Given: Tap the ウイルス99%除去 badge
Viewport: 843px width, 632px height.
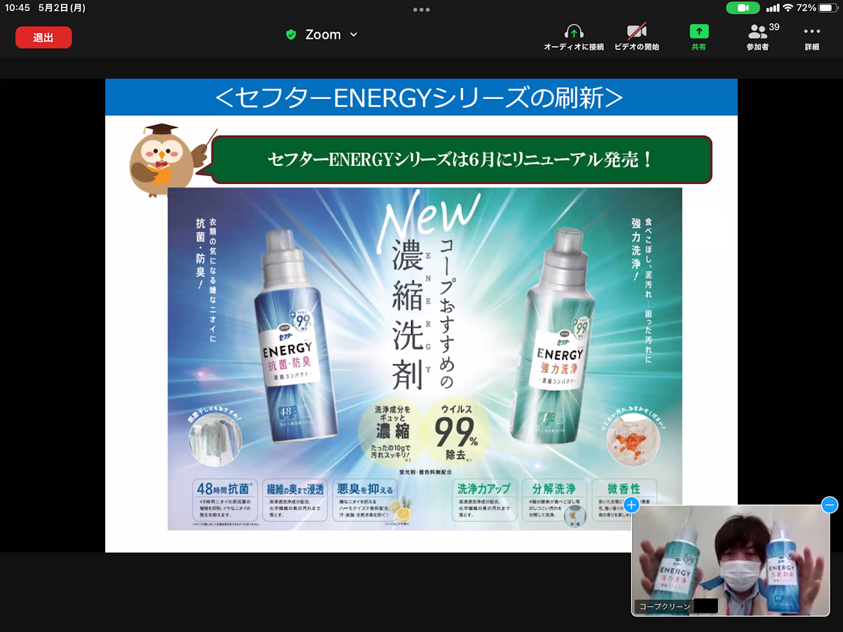Looking at the screenshot, I should click(x=457, y=433).
